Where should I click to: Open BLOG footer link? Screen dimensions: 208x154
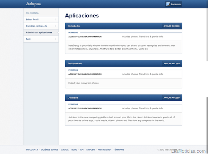tap(74, 149)
